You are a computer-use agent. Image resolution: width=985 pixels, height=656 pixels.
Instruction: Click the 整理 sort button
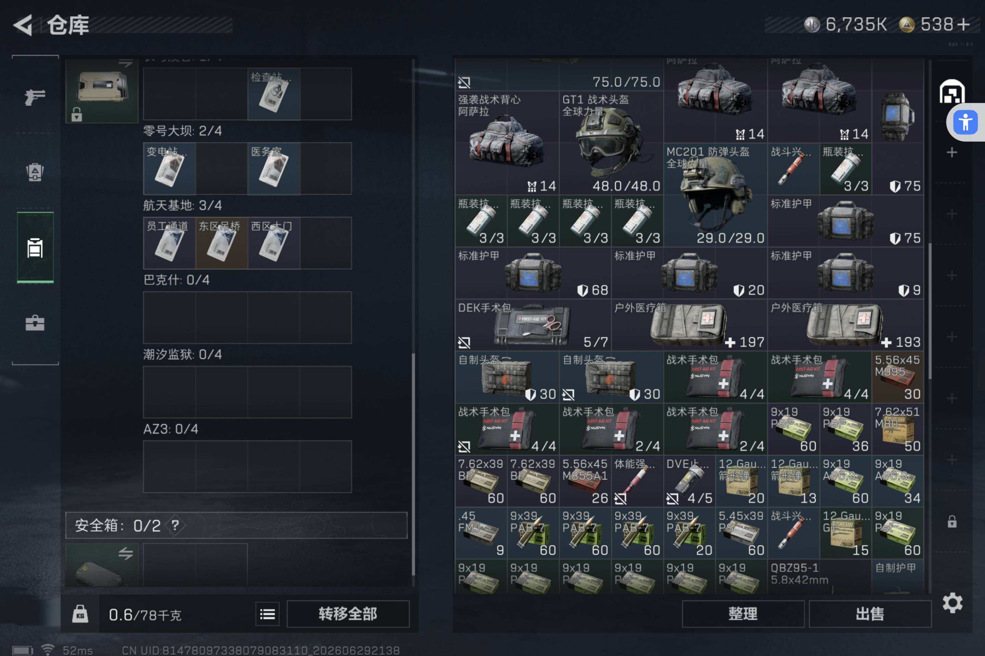coord(743,614)
